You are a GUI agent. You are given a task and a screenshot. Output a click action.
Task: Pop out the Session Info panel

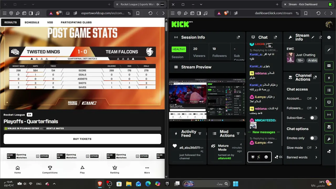(x=238, y=37)
